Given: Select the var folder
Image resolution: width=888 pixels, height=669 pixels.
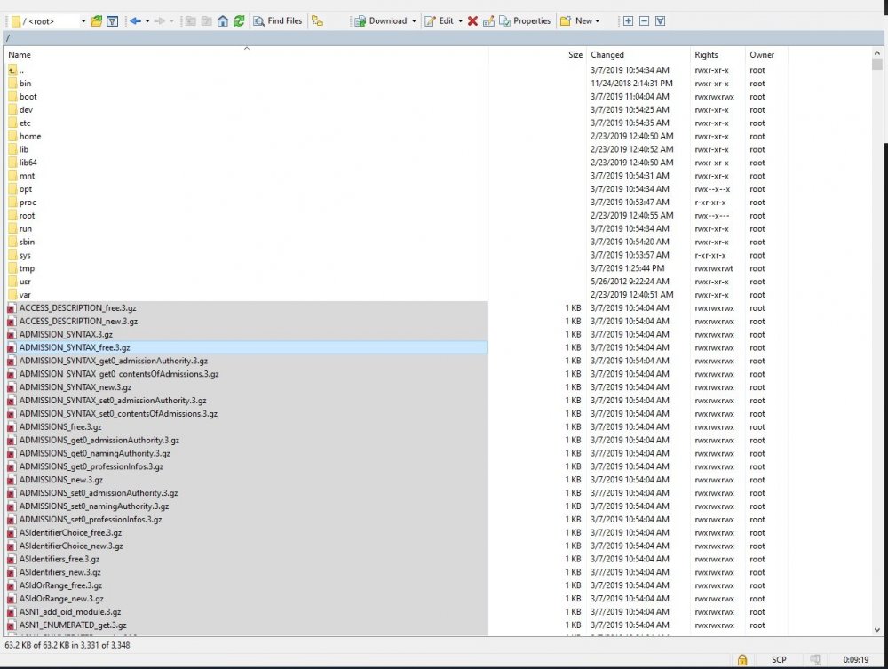Looking at the screenshot, I should tap(25, 295).
